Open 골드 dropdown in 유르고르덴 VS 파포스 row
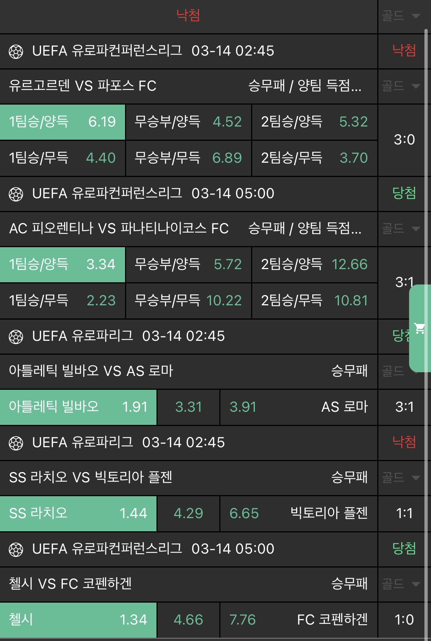431x641 pixels. (401, 86)
